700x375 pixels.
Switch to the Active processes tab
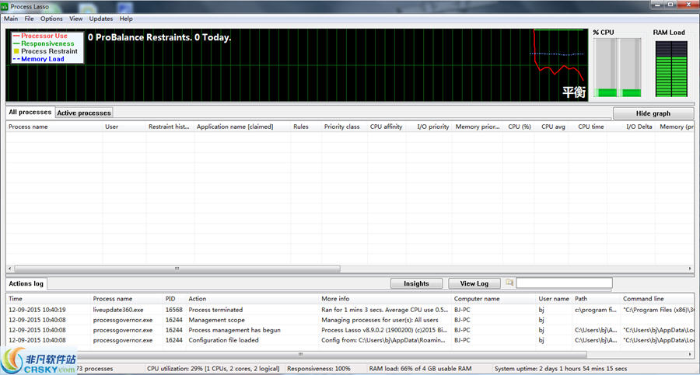(84, 113)
